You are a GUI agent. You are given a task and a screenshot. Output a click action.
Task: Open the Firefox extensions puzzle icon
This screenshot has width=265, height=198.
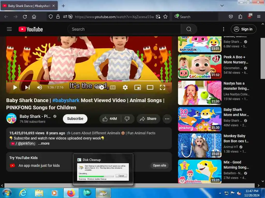tap(240, 16)
